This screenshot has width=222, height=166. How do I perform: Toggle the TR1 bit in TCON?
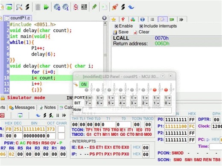[x=97, y=130]
